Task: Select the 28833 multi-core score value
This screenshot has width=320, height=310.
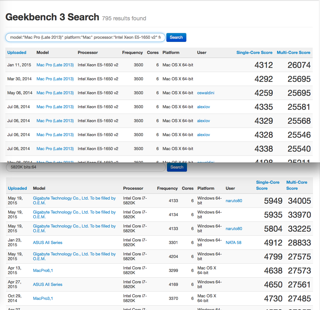Action: [x=299, y=243]
